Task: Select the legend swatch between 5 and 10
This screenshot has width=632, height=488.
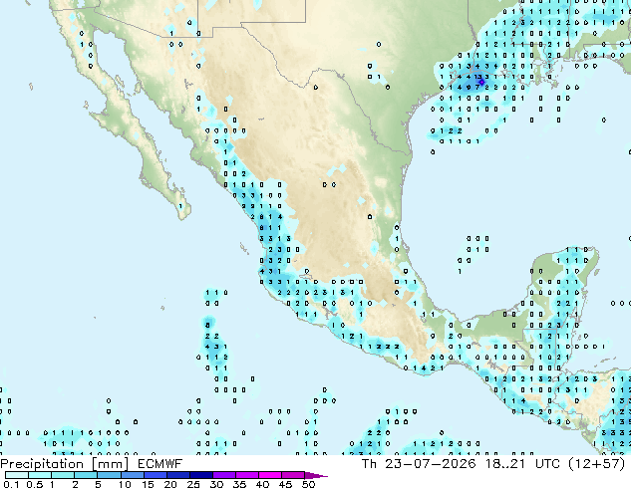Action: click(x=110, y=475)
